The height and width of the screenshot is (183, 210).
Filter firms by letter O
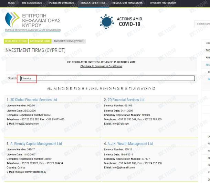(x=109, y=88)
